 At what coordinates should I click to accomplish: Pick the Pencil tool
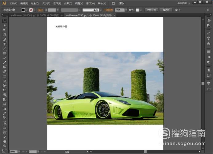point(5,62)
